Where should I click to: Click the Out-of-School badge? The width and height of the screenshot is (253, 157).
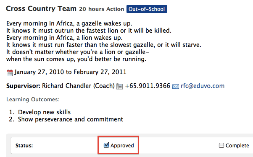pyautogui.click(x=147, y=9)
